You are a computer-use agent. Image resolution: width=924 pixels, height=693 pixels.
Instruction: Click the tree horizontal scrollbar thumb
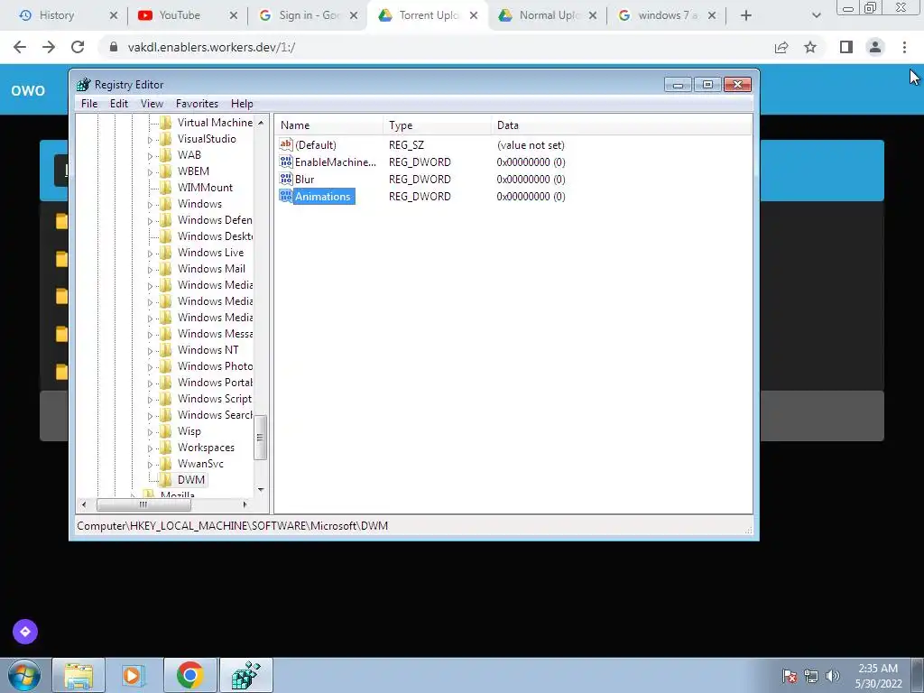point(143,504)
